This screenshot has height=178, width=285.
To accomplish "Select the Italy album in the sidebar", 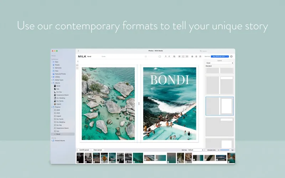I will point(58,89).
